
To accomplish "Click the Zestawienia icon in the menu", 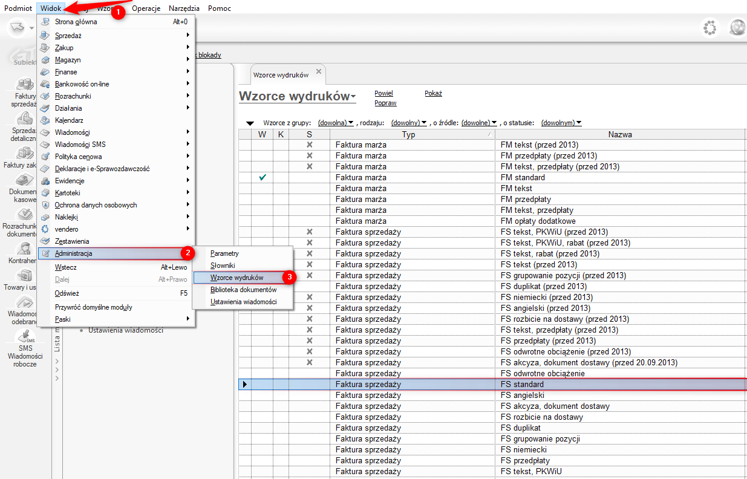I will pos(45,241).
